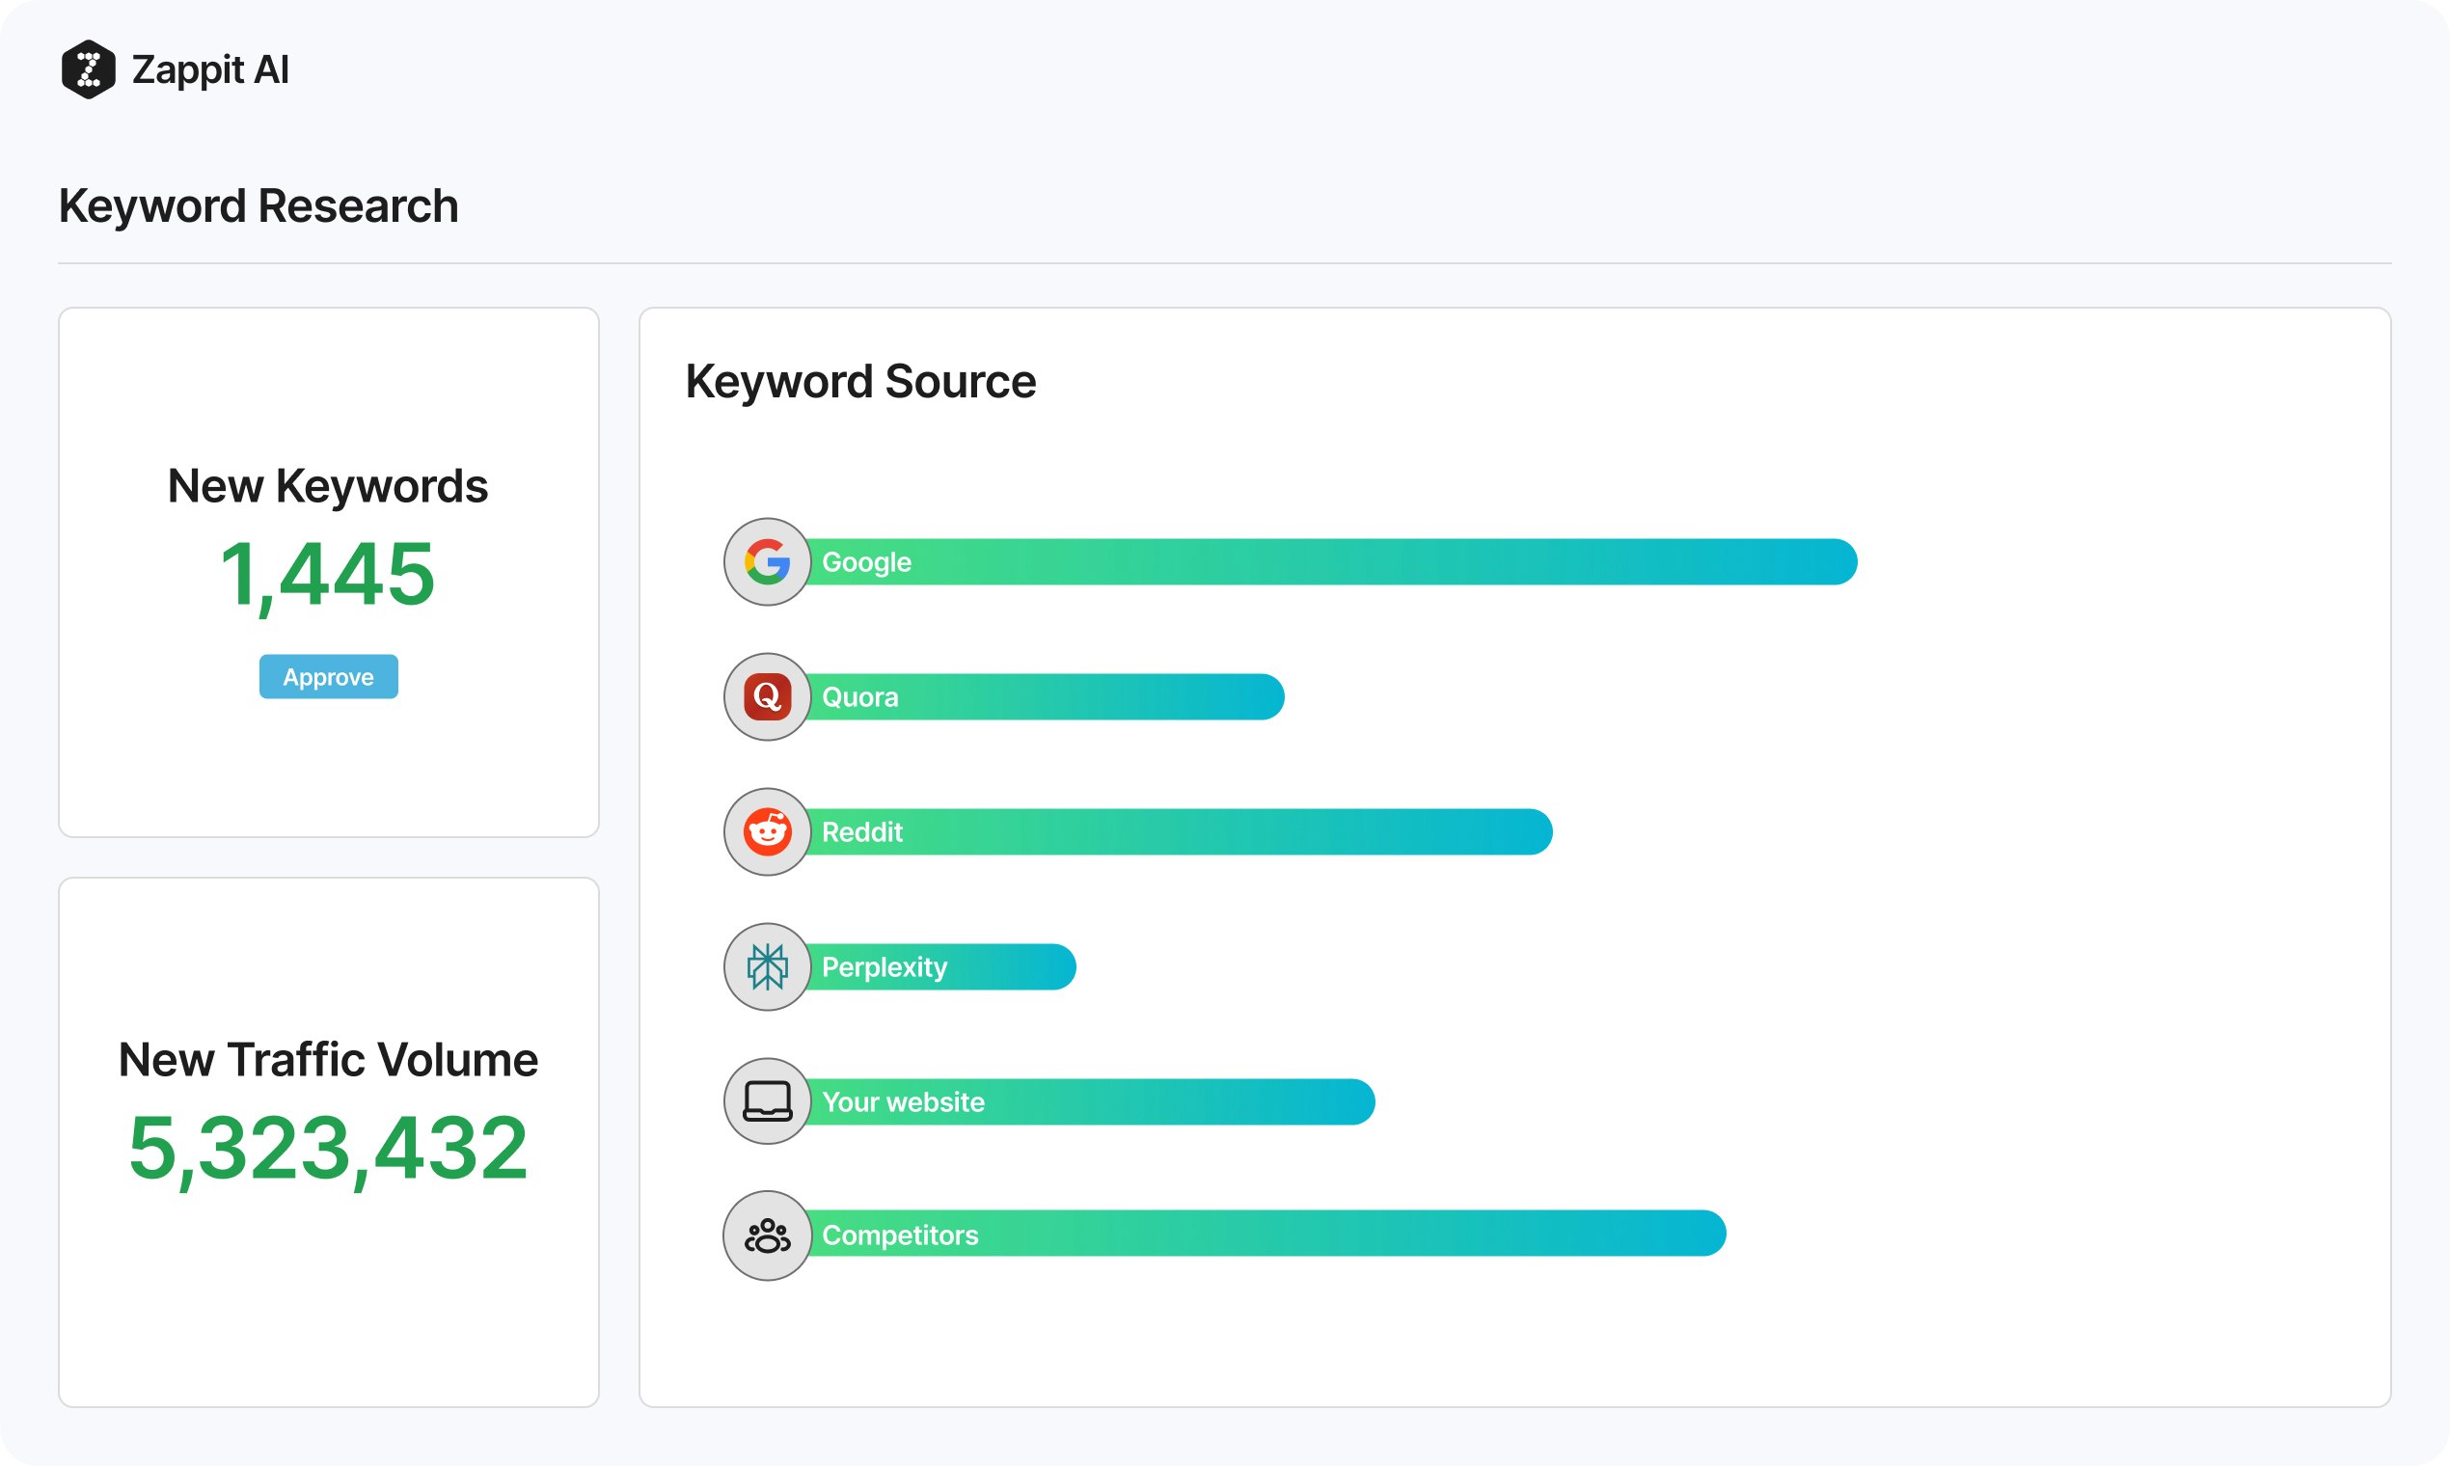Click the laptop icon for Your website
The height and width of the screenshot is (1466, 2450).
click(x=767, y=1100)
